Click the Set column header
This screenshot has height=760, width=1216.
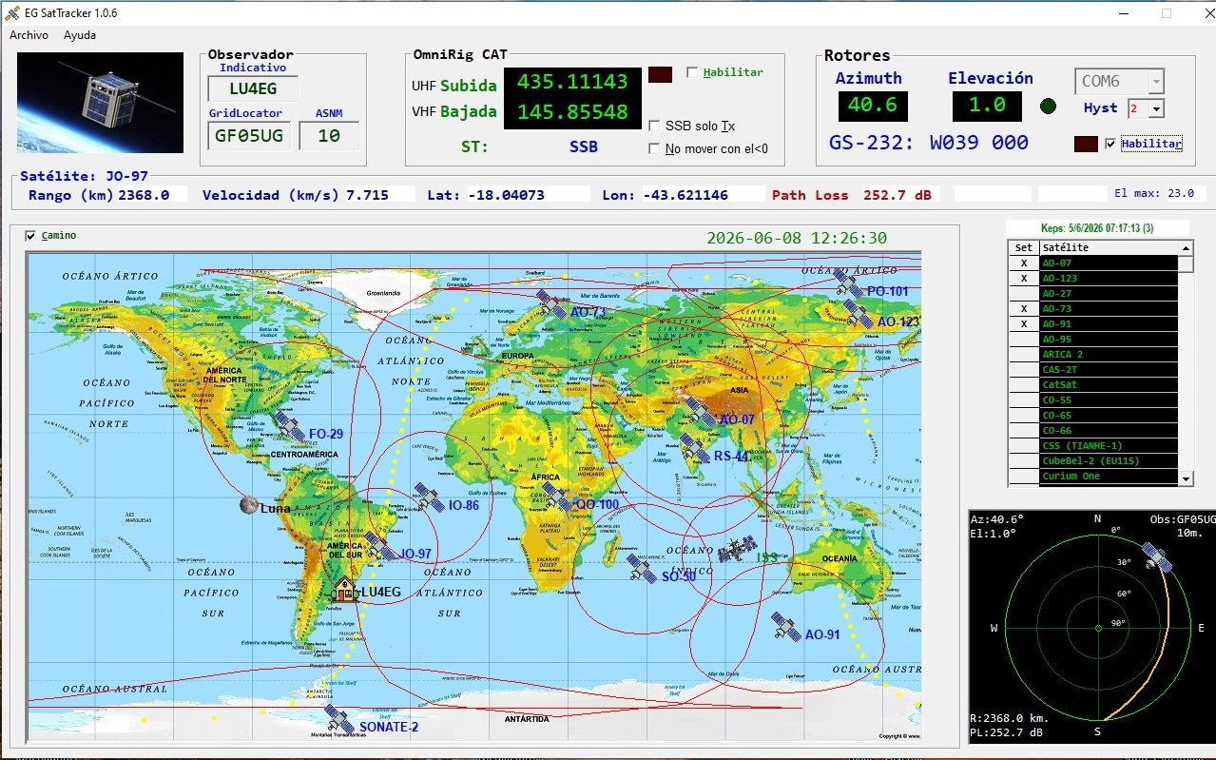point(1023,248)
